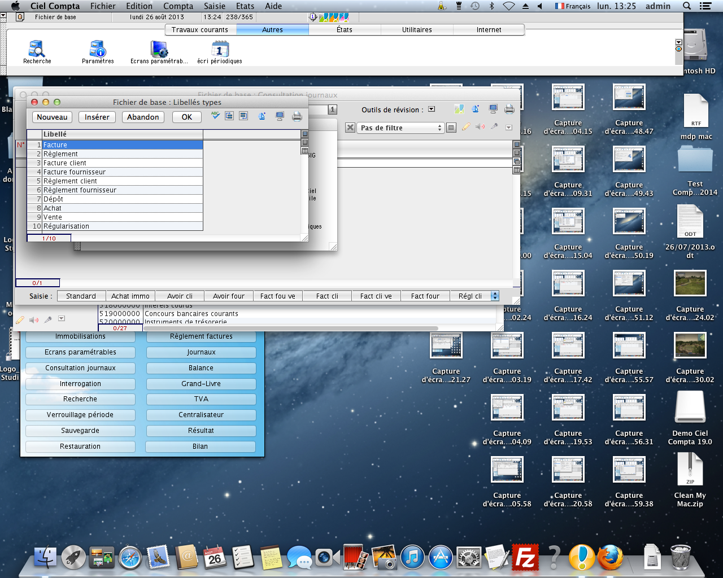Click the map icon beside Outils de révision
Viewport: 723px width, 578px height.
pyautogui.click(x=459, y=109)
